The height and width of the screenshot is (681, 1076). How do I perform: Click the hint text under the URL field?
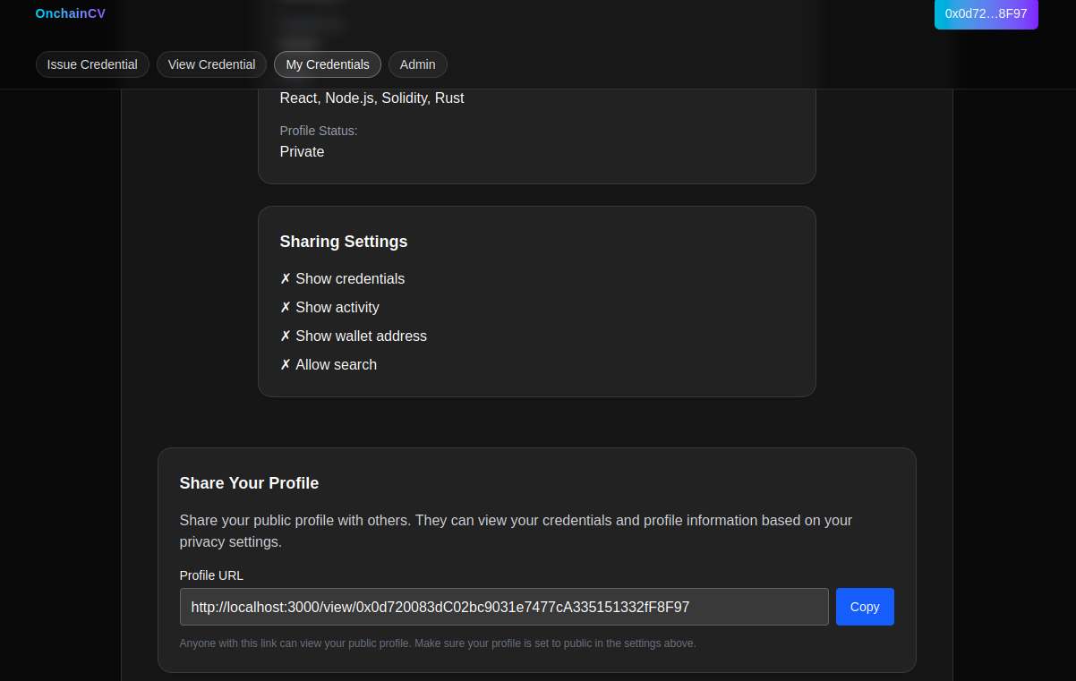[438, 643]
